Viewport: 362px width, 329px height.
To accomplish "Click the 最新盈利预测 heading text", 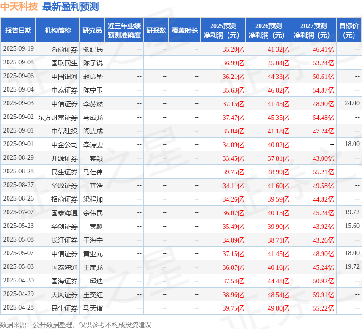I will (71, 7).
